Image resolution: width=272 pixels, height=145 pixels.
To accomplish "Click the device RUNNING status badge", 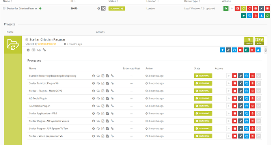I will click(x=117, y=9).
